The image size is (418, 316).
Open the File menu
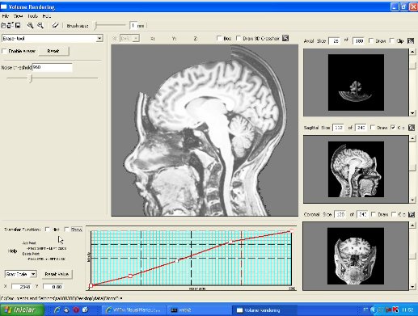[x=5, y=16]
